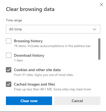Select the Download history label text
The width and height of the screenshot is (106, 112).
pyautogui.click(x=29, y=55)
